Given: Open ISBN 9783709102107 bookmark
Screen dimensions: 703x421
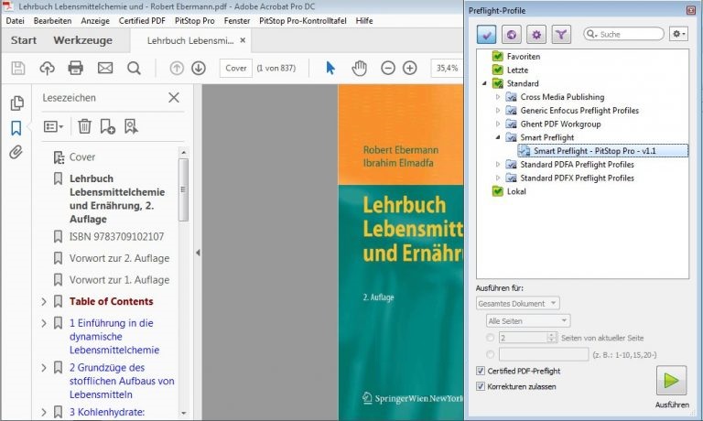Looking at the screenshot, I should point(116,237).
